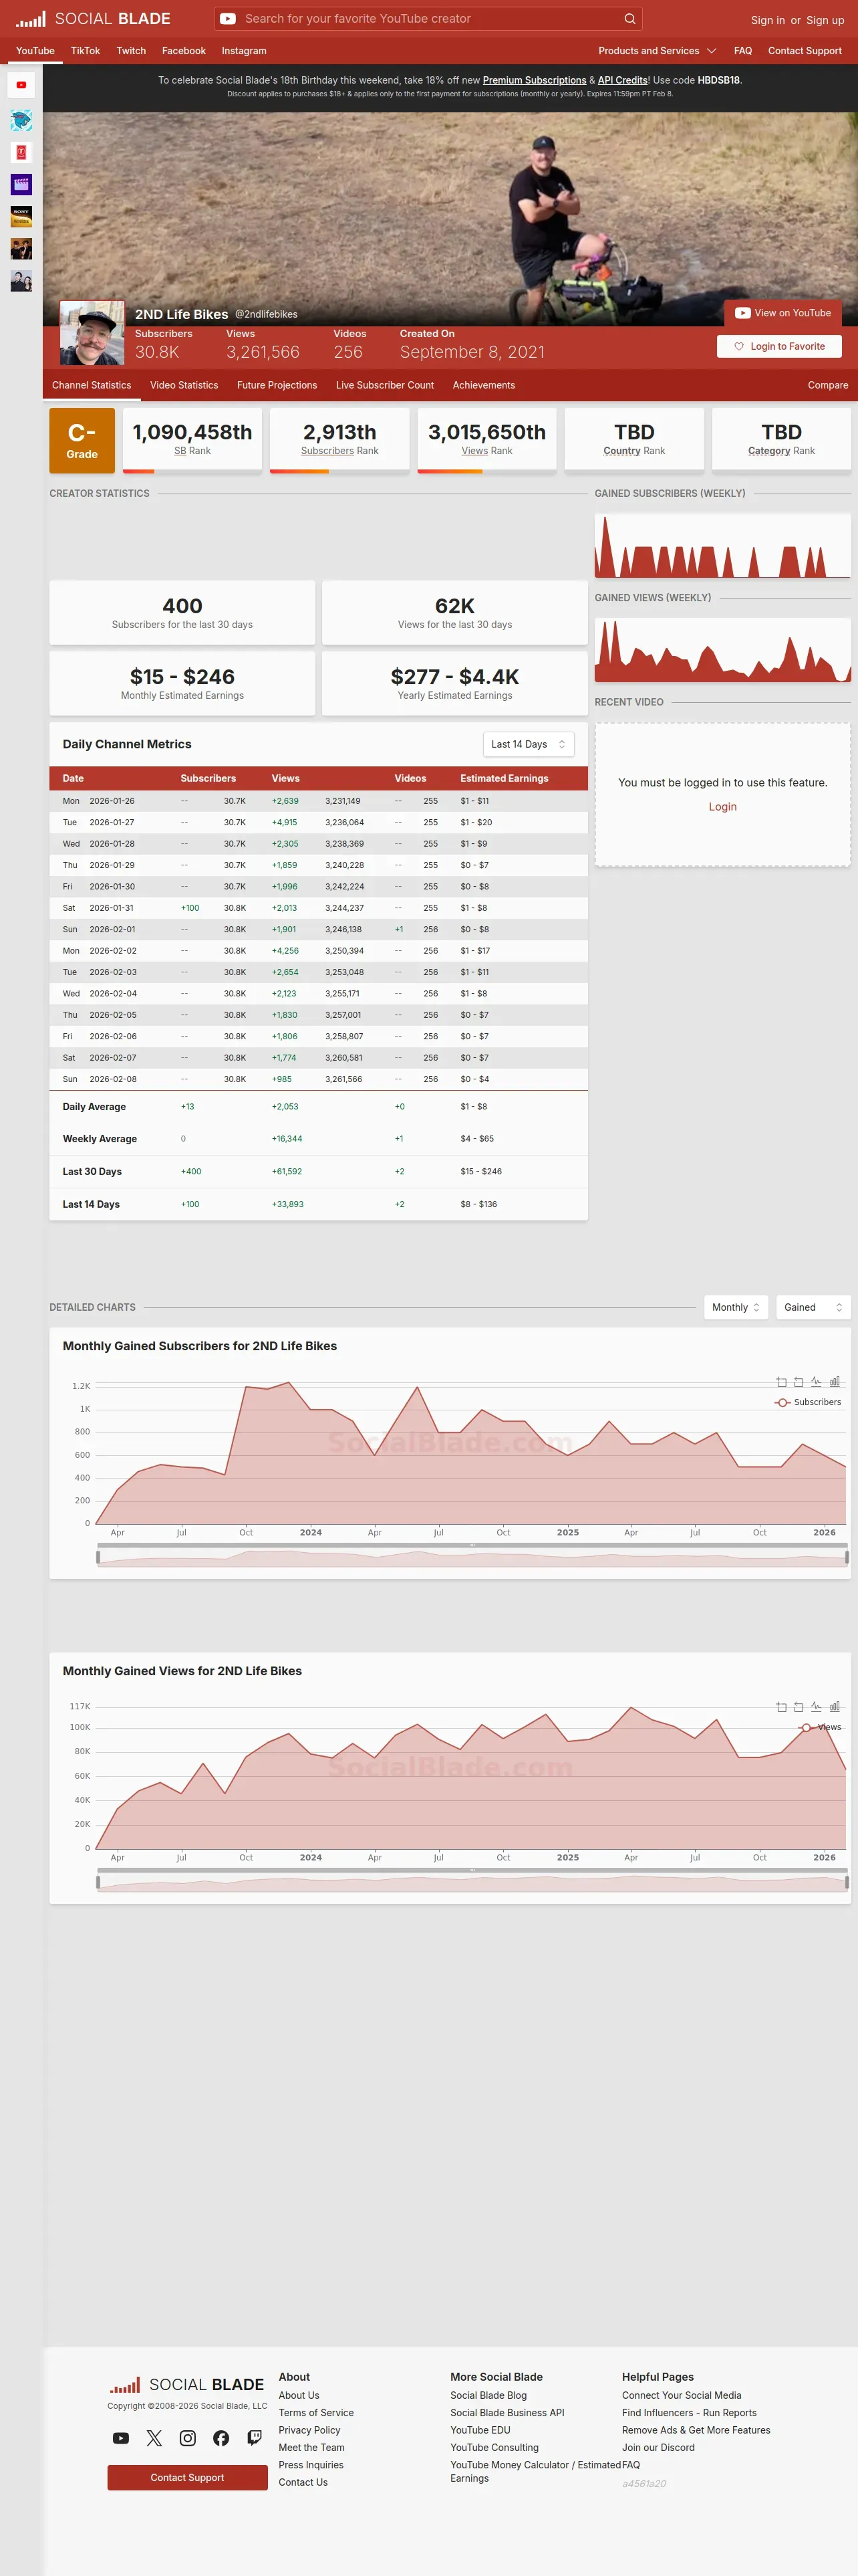Click the Sign in link
Viewport: 858px width, 2576px height.
pos(768,20)
